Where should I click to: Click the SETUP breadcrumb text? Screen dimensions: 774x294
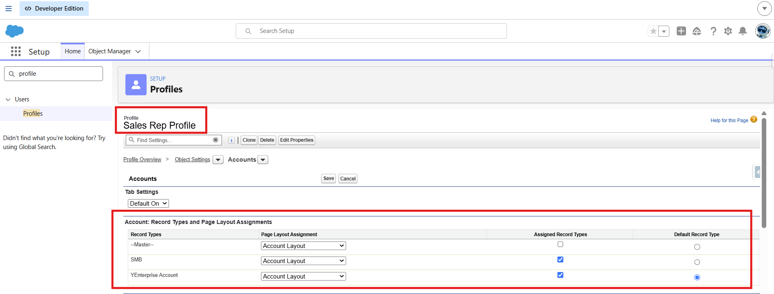coord(158,79)
